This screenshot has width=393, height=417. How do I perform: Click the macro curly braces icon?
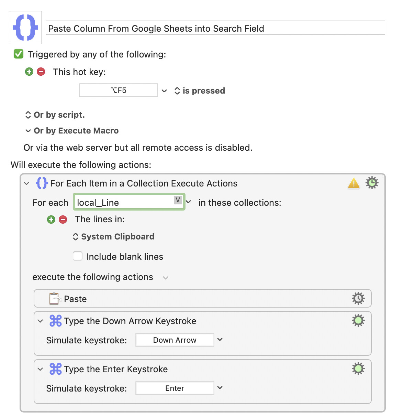(x=25, y=28)
